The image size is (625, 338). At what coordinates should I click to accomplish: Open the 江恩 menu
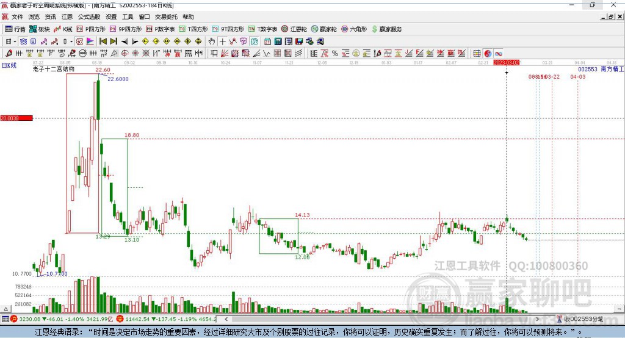(x=67, y=17)
